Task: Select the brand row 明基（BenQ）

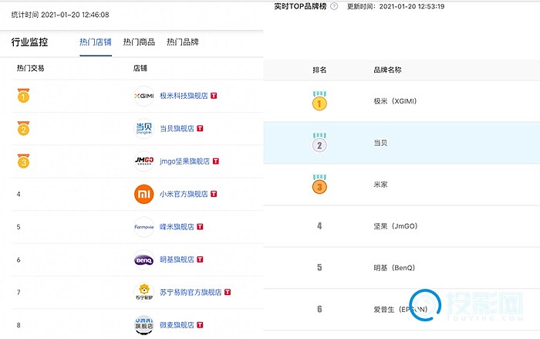Action: point(402,268)
